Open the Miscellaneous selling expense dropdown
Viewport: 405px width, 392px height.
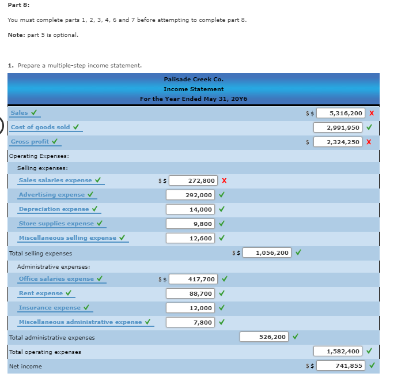click(x=73, y=238)
